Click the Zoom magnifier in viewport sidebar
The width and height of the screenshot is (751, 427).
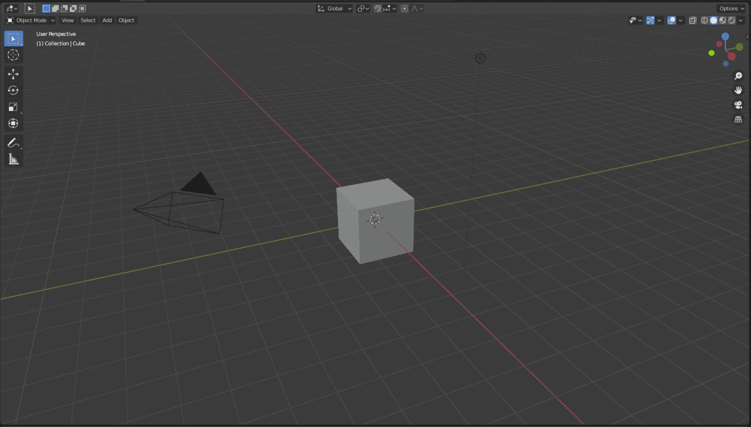738,76
